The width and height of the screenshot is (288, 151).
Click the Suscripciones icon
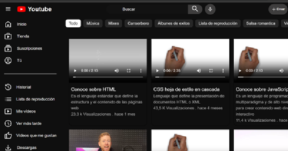pyautogui.click(x=8, y=49)
